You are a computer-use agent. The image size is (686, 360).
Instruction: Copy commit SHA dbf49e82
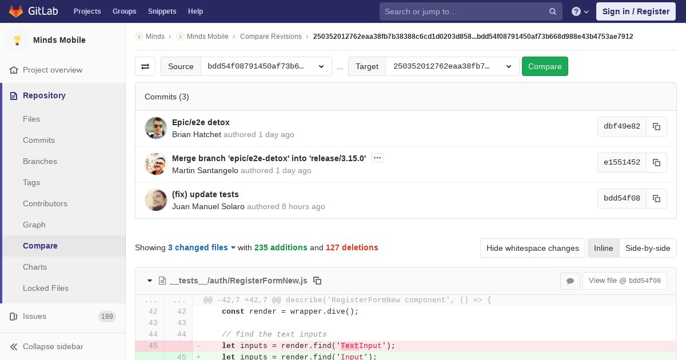656,126
